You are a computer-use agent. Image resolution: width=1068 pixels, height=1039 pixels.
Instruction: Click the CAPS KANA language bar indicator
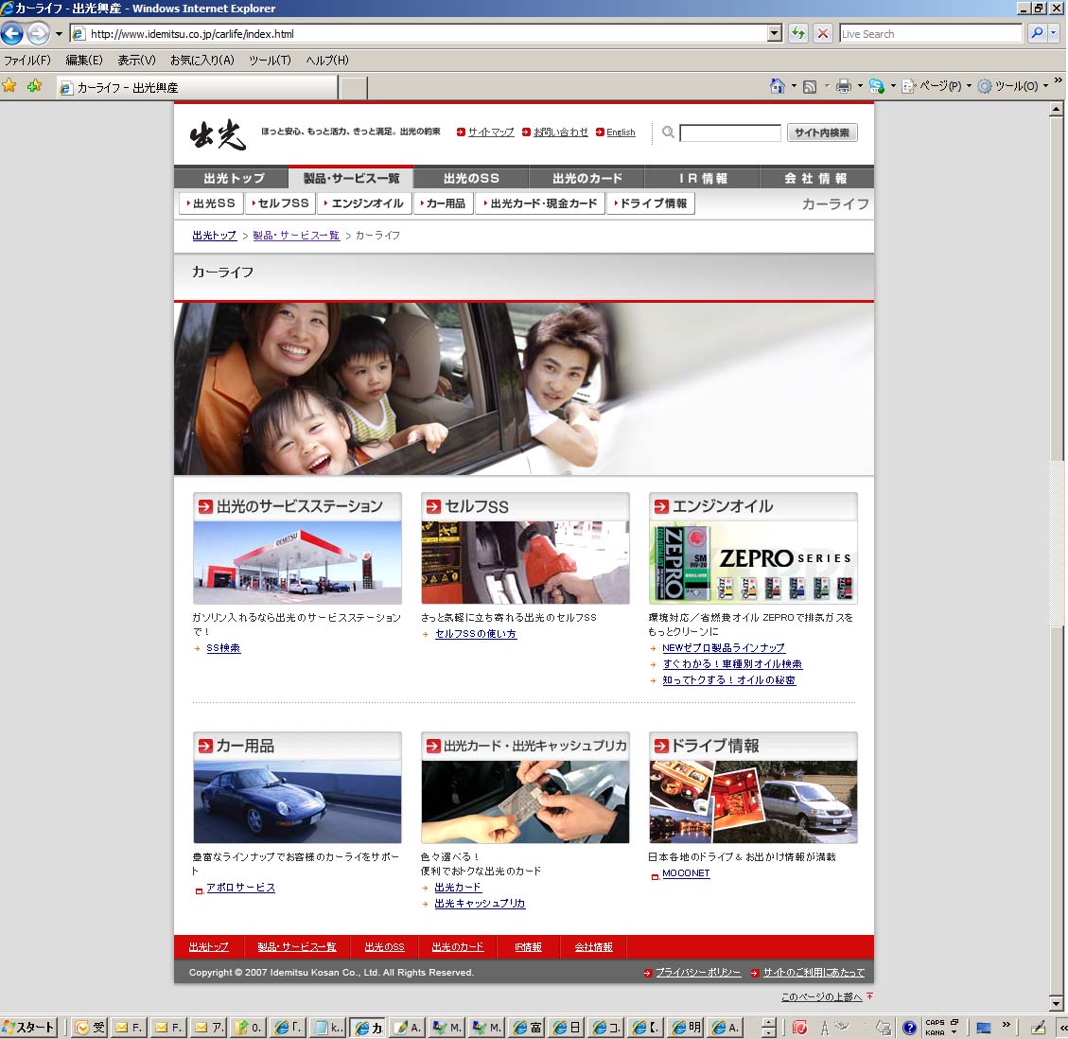pos(935,1027)
